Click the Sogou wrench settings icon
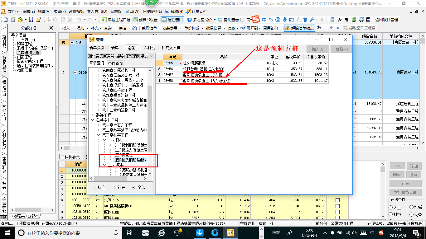Viewport: 426px width, 239px height. (x=312, y=20)
